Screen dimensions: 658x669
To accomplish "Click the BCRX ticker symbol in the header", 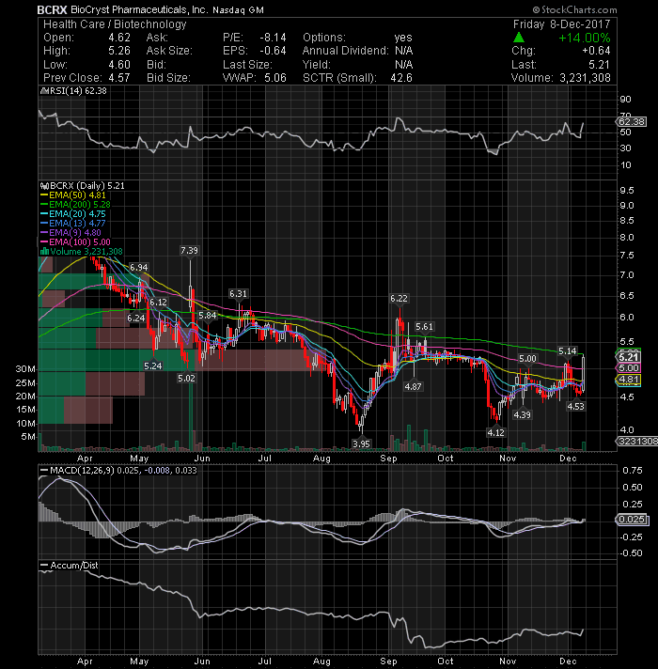I will 52,9.
